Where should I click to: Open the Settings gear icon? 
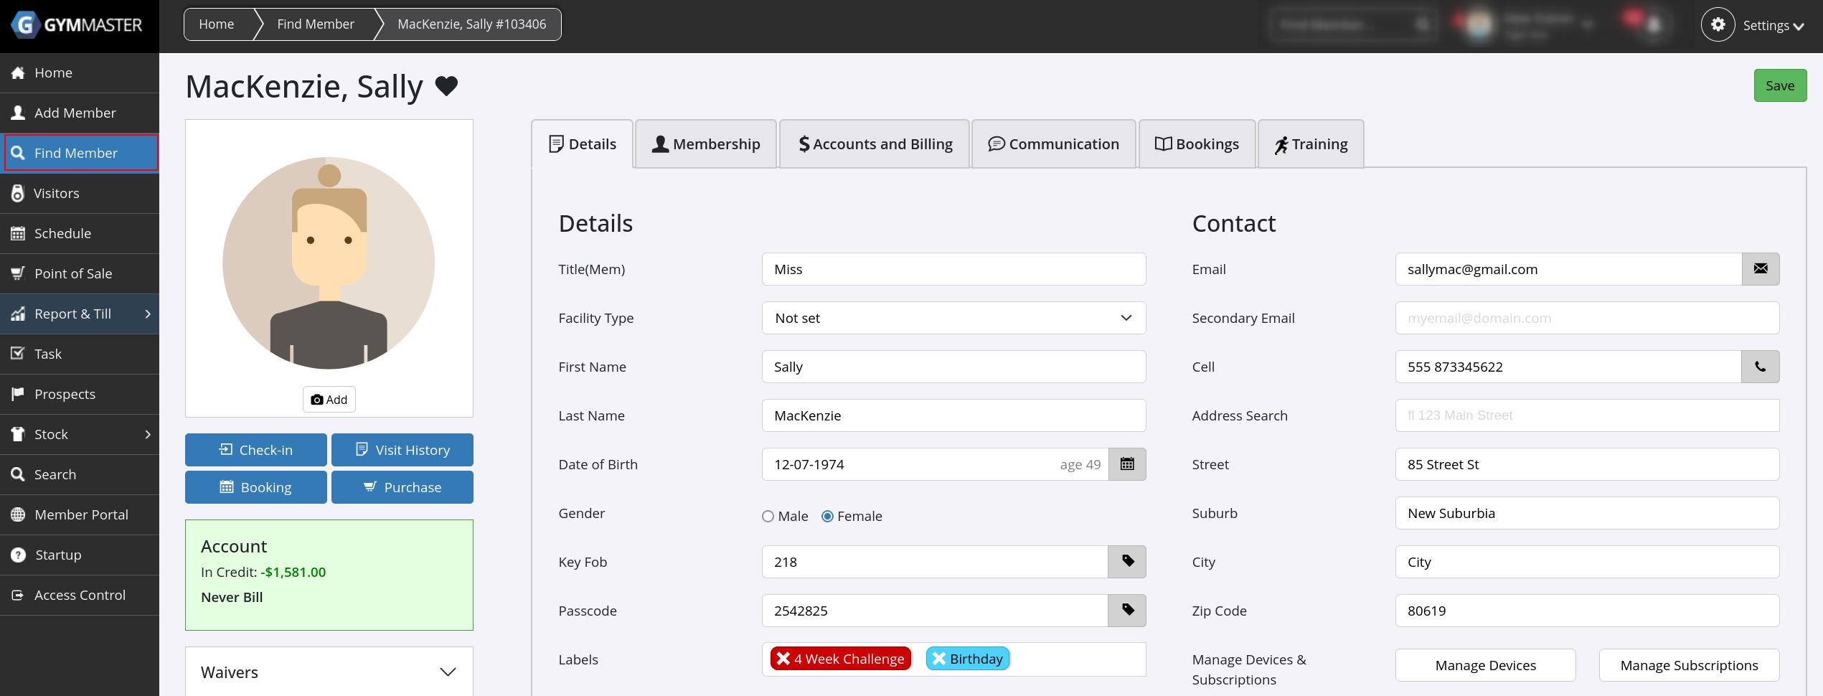pyautogui.click(x=1718, y=25)
